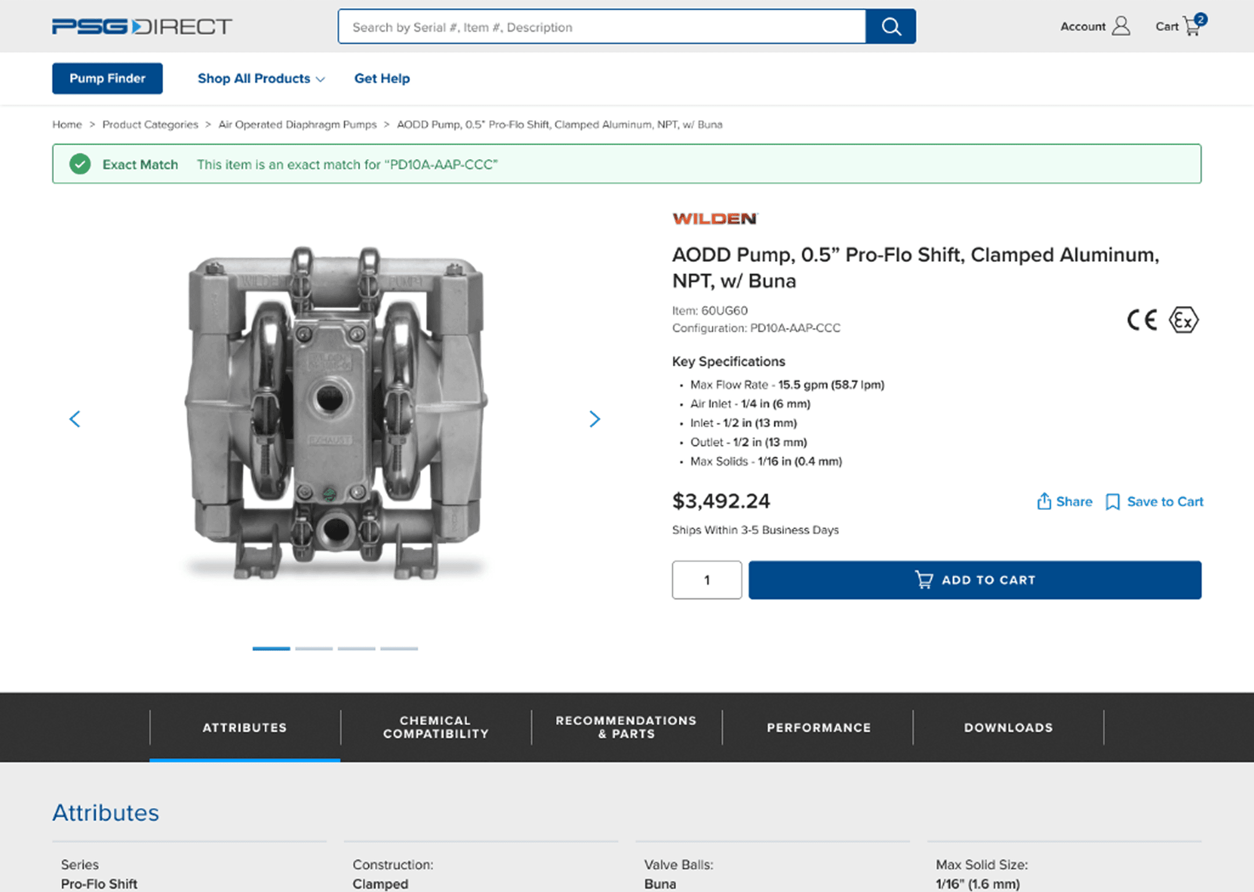Screen dimensions: 1254x892
Task: Switch to the Performance tab
Action: pos(819,727)
